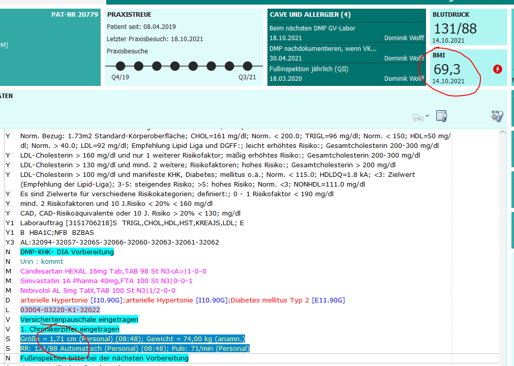This screenshot has height=366, width=514.
Task: Open the medication plan table icon
Action: click(441, 116)
